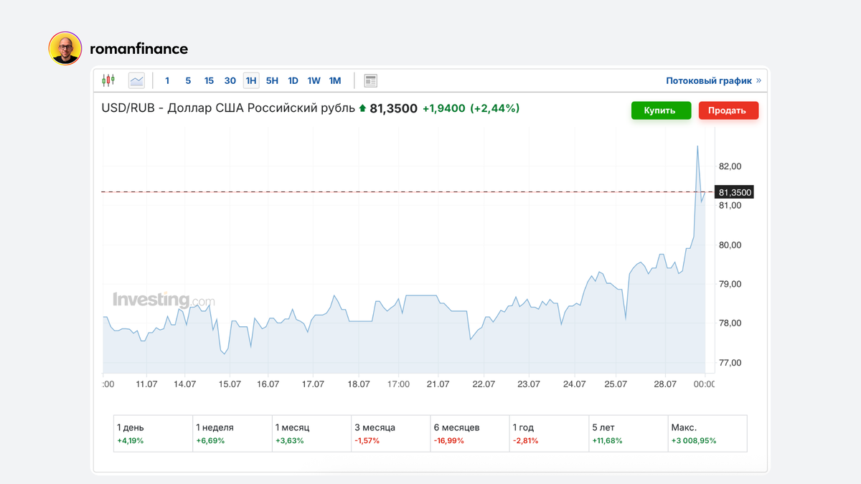
Task: Select the 5H timeframe
Action: pos(272,80)
